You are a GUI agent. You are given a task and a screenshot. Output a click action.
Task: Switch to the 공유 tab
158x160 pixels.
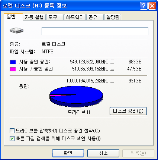[95, 17]
